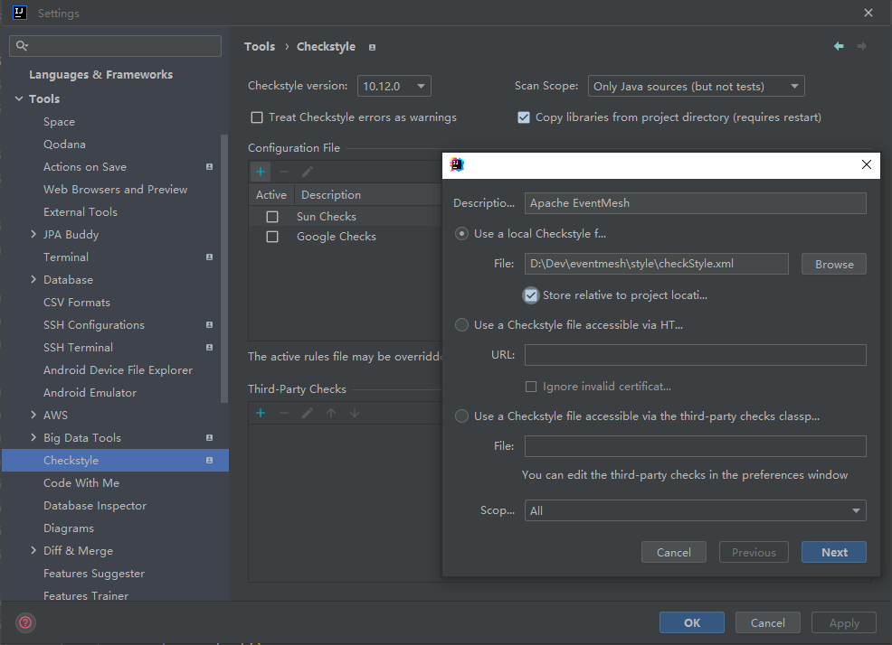Click the edit pencil icon under Configuration File
The height and width of the screenshot is (645, 892).
(x=308, y=172)
